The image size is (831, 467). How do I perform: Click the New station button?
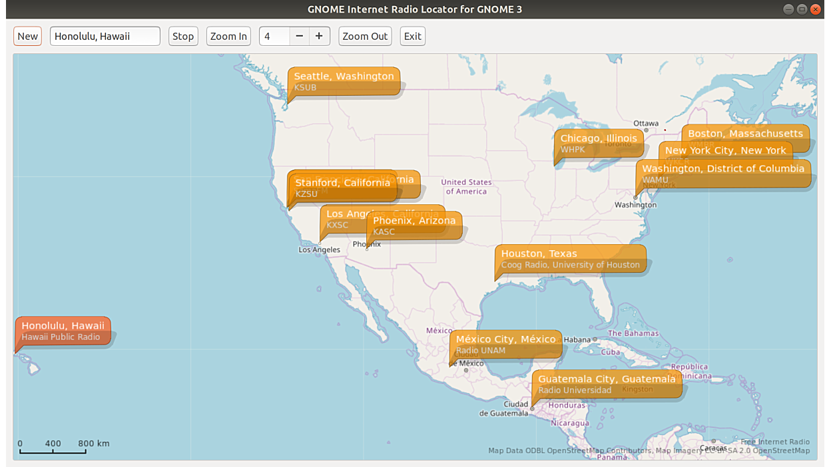[27, 36]
